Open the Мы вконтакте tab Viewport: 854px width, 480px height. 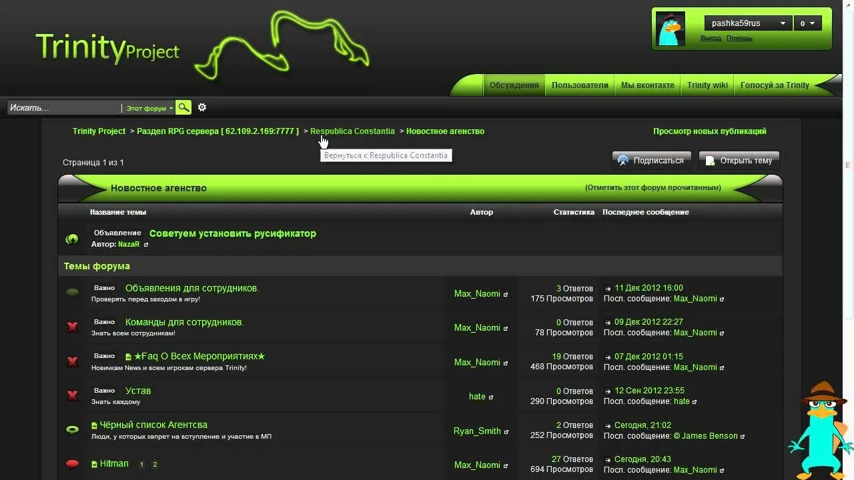(647, 85)
